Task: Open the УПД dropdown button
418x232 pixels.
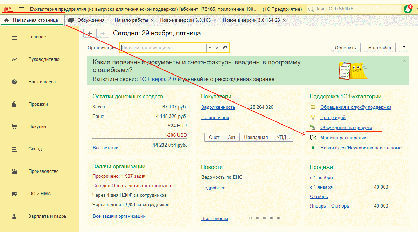Action: pyautogui.click(x=283, y=137)
